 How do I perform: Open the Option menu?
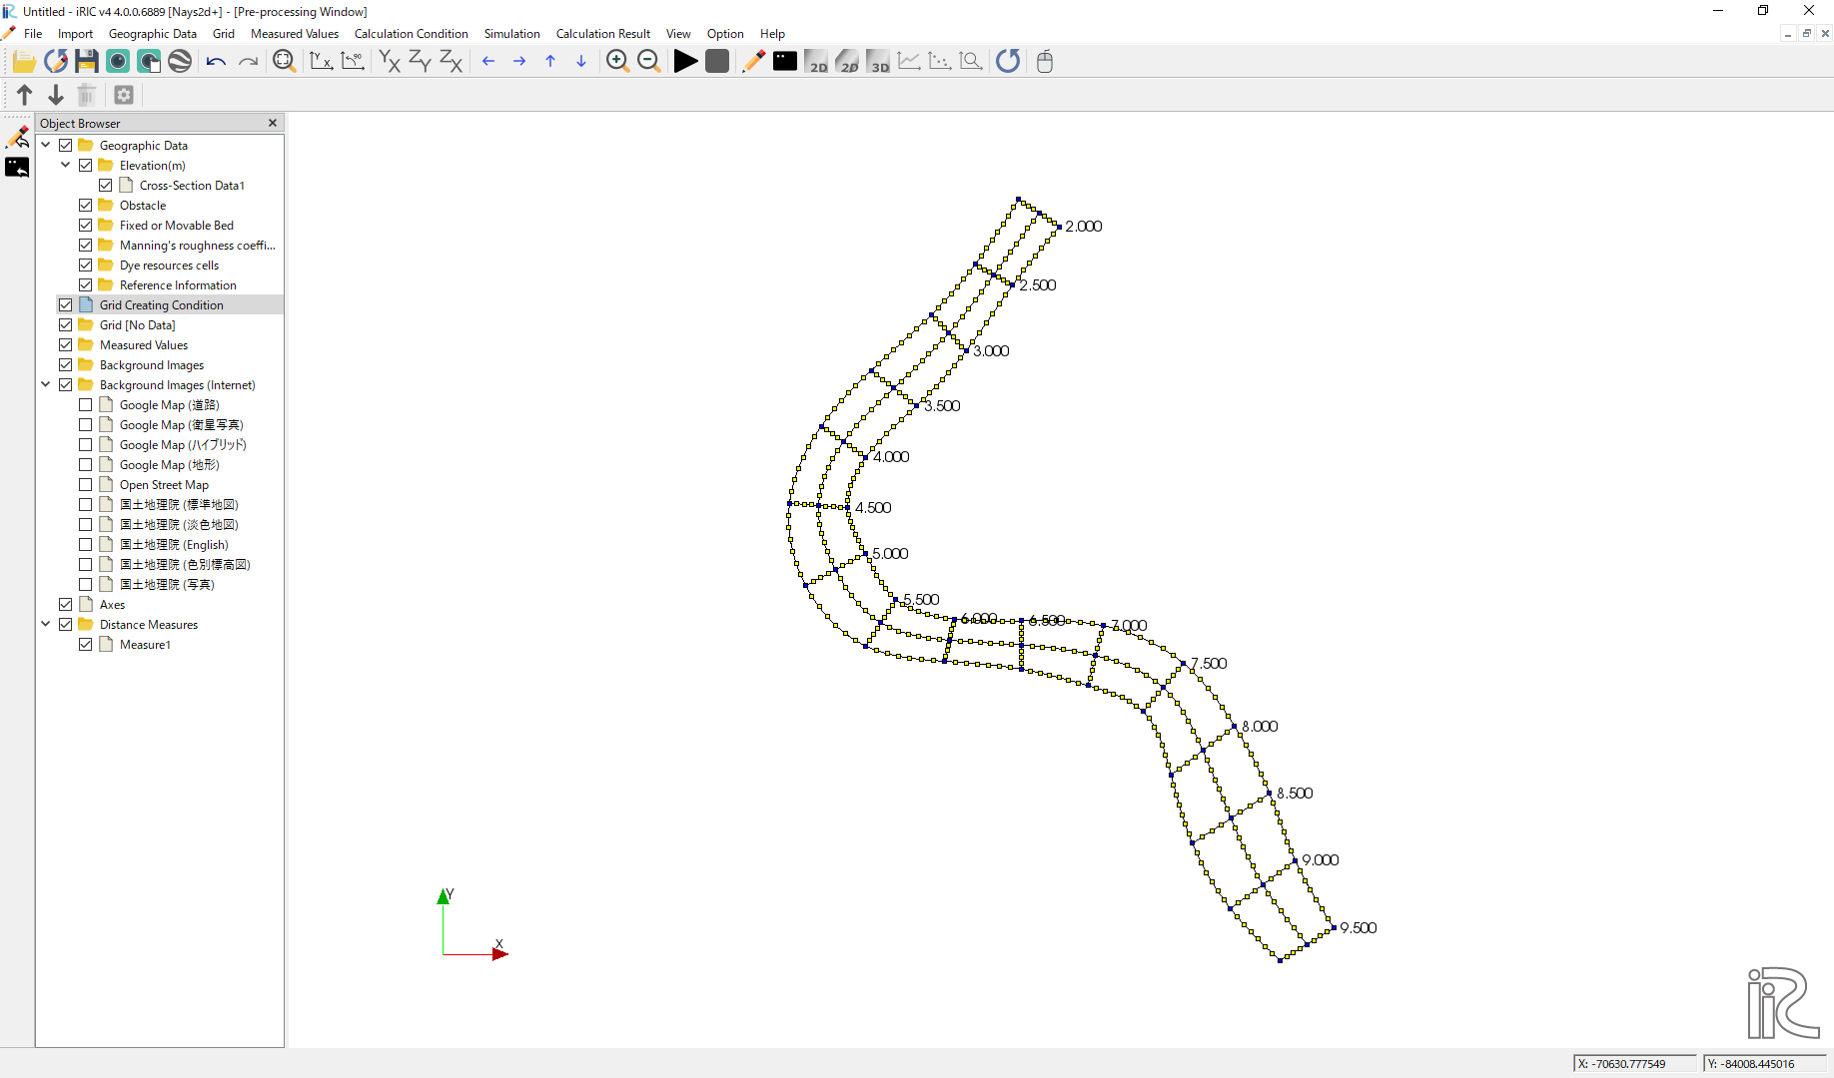coord(725,34)
